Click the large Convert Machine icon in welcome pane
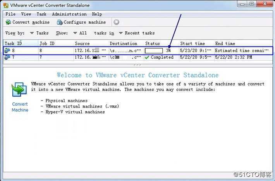This screenshot has width=275, height=181. click(19, 90)
